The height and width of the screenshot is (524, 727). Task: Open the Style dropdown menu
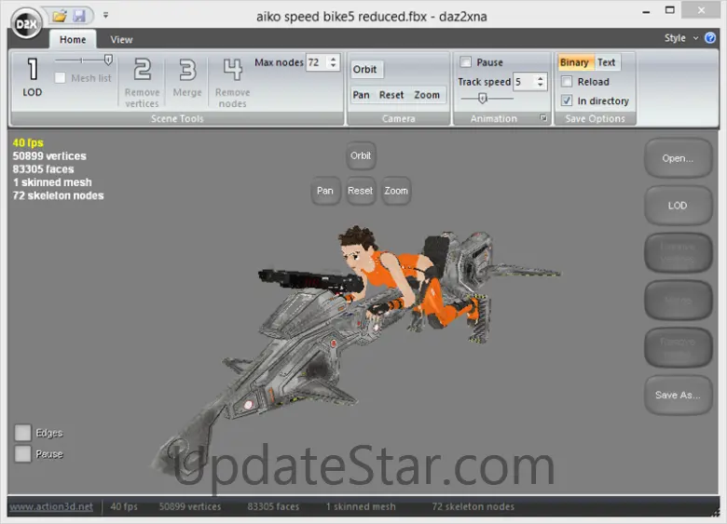680,38
